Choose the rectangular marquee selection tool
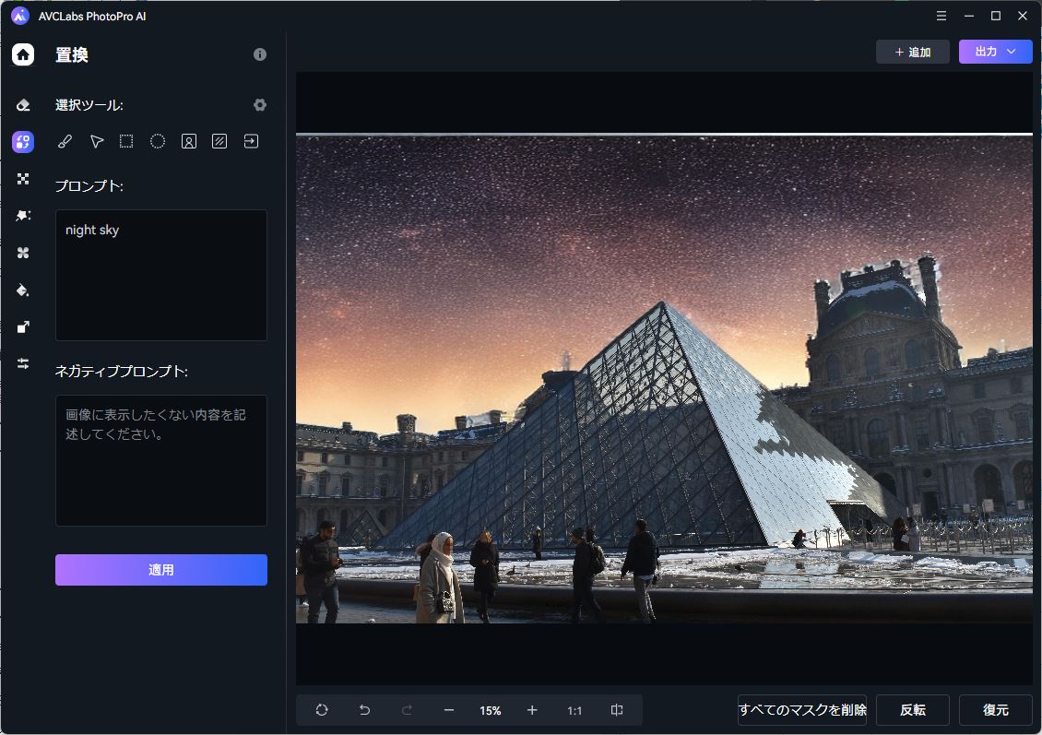Viewport: 1042px width, 735px height. click(x=126, y=141)
